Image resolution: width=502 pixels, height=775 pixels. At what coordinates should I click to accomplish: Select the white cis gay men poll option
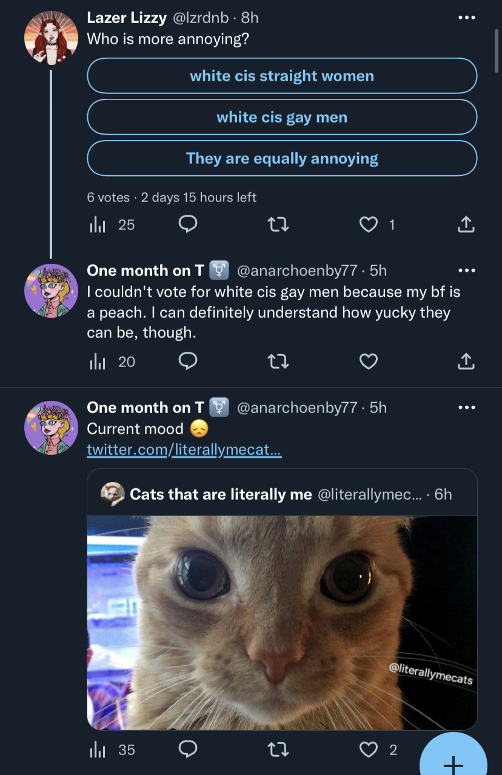(x=282, y=117)
